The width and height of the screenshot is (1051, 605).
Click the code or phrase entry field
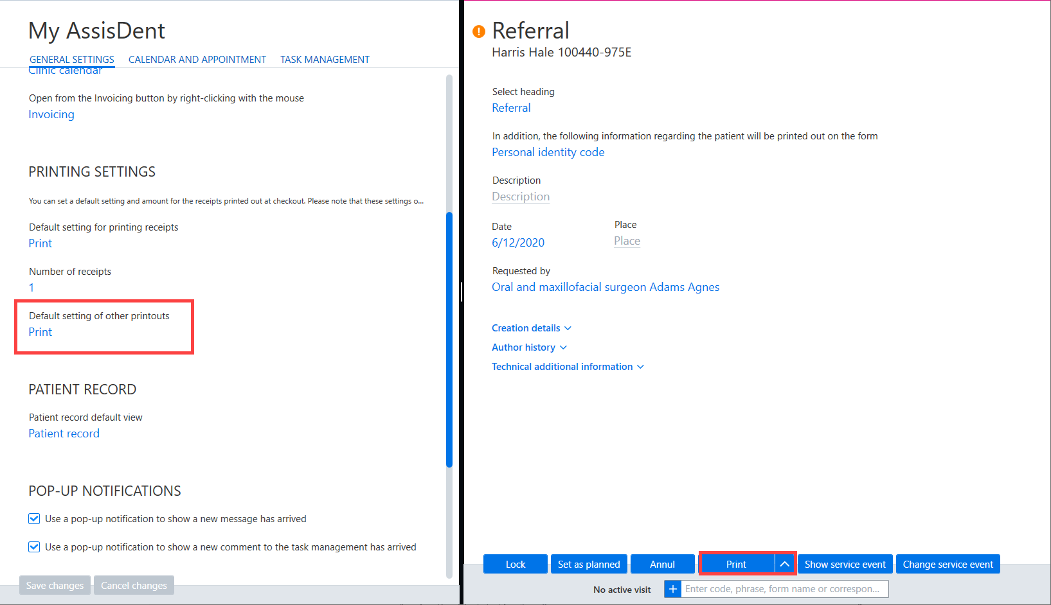coord(785,589)
